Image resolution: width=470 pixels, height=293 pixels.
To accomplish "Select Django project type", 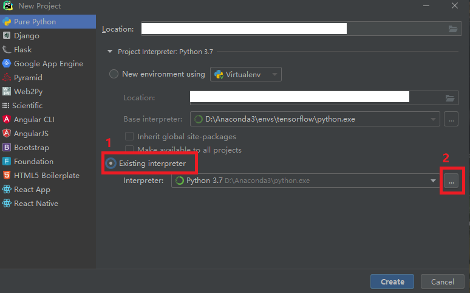I will pos(48,35).
